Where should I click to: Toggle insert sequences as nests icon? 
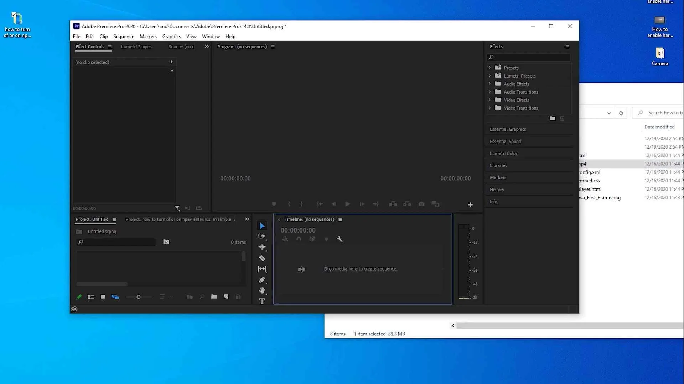(285, 239)
